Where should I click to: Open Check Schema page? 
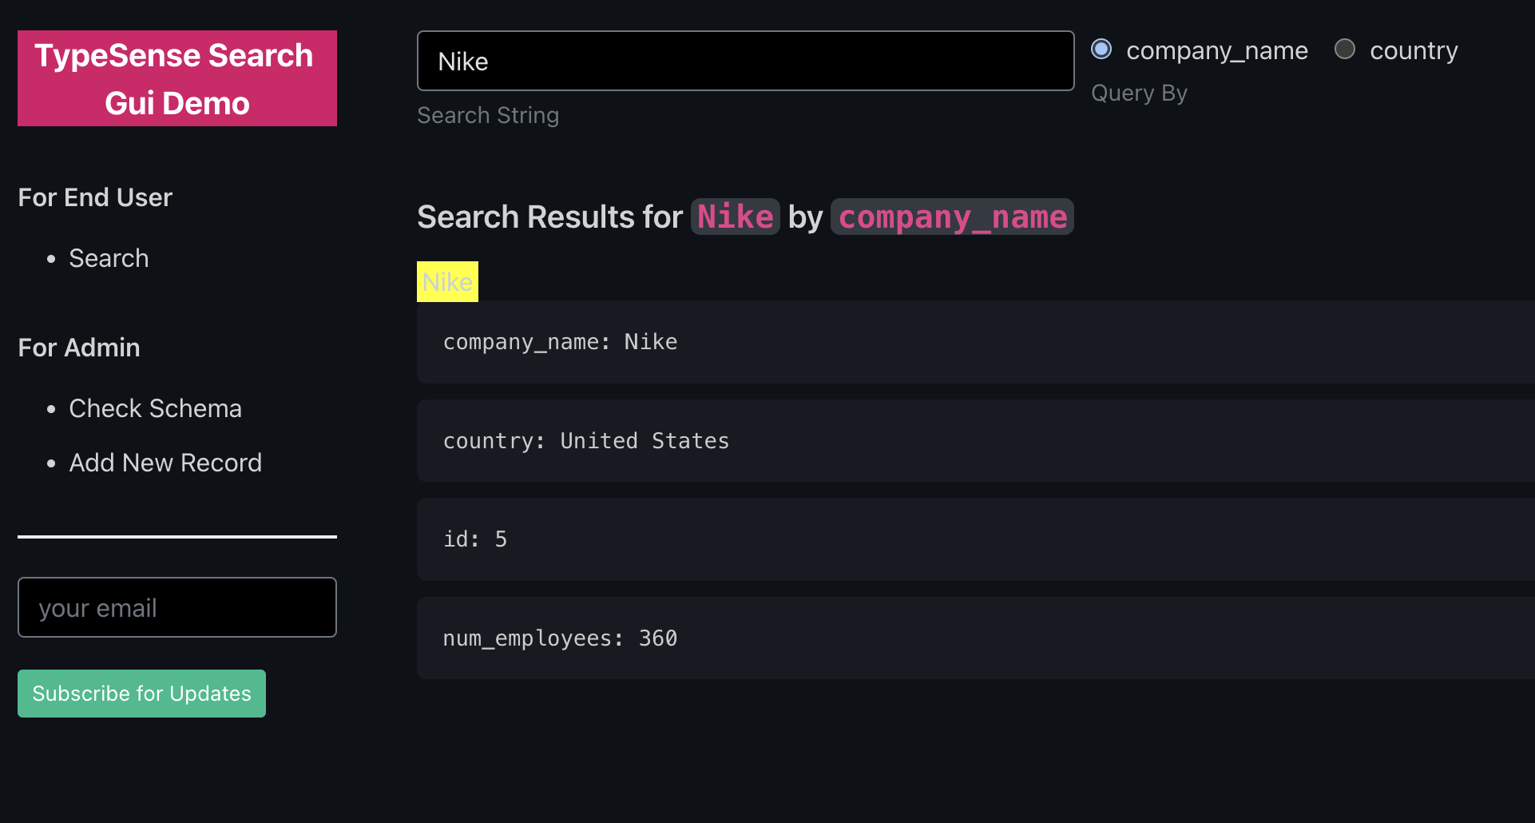tap(156, 408)
